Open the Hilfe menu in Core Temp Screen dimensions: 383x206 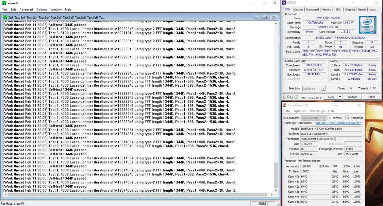pyautogui.click(x=331, y=111)
